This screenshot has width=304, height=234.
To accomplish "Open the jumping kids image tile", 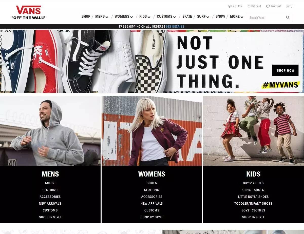I will click(253, 131).
